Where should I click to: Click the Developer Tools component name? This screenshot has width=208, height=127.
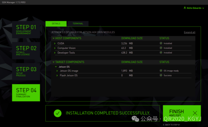click(x=66, y=53)
